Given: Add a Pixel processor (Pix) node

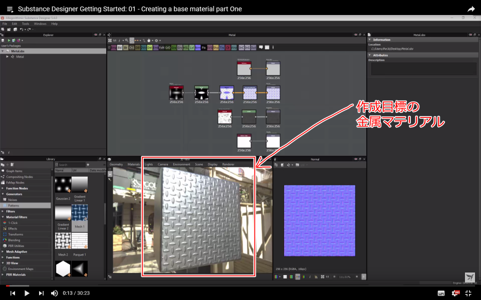Looking at the screenshot, I should (204, 48).
